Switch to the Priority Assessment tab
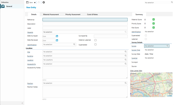174x105 pixels. click(73, 15)
